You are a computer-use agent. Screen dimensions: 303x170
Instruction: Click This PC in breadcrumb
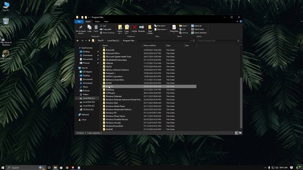(x=100, y=41)
